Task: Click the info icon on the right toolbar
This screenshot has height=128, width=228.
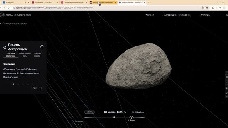Action: coord(227,73)
